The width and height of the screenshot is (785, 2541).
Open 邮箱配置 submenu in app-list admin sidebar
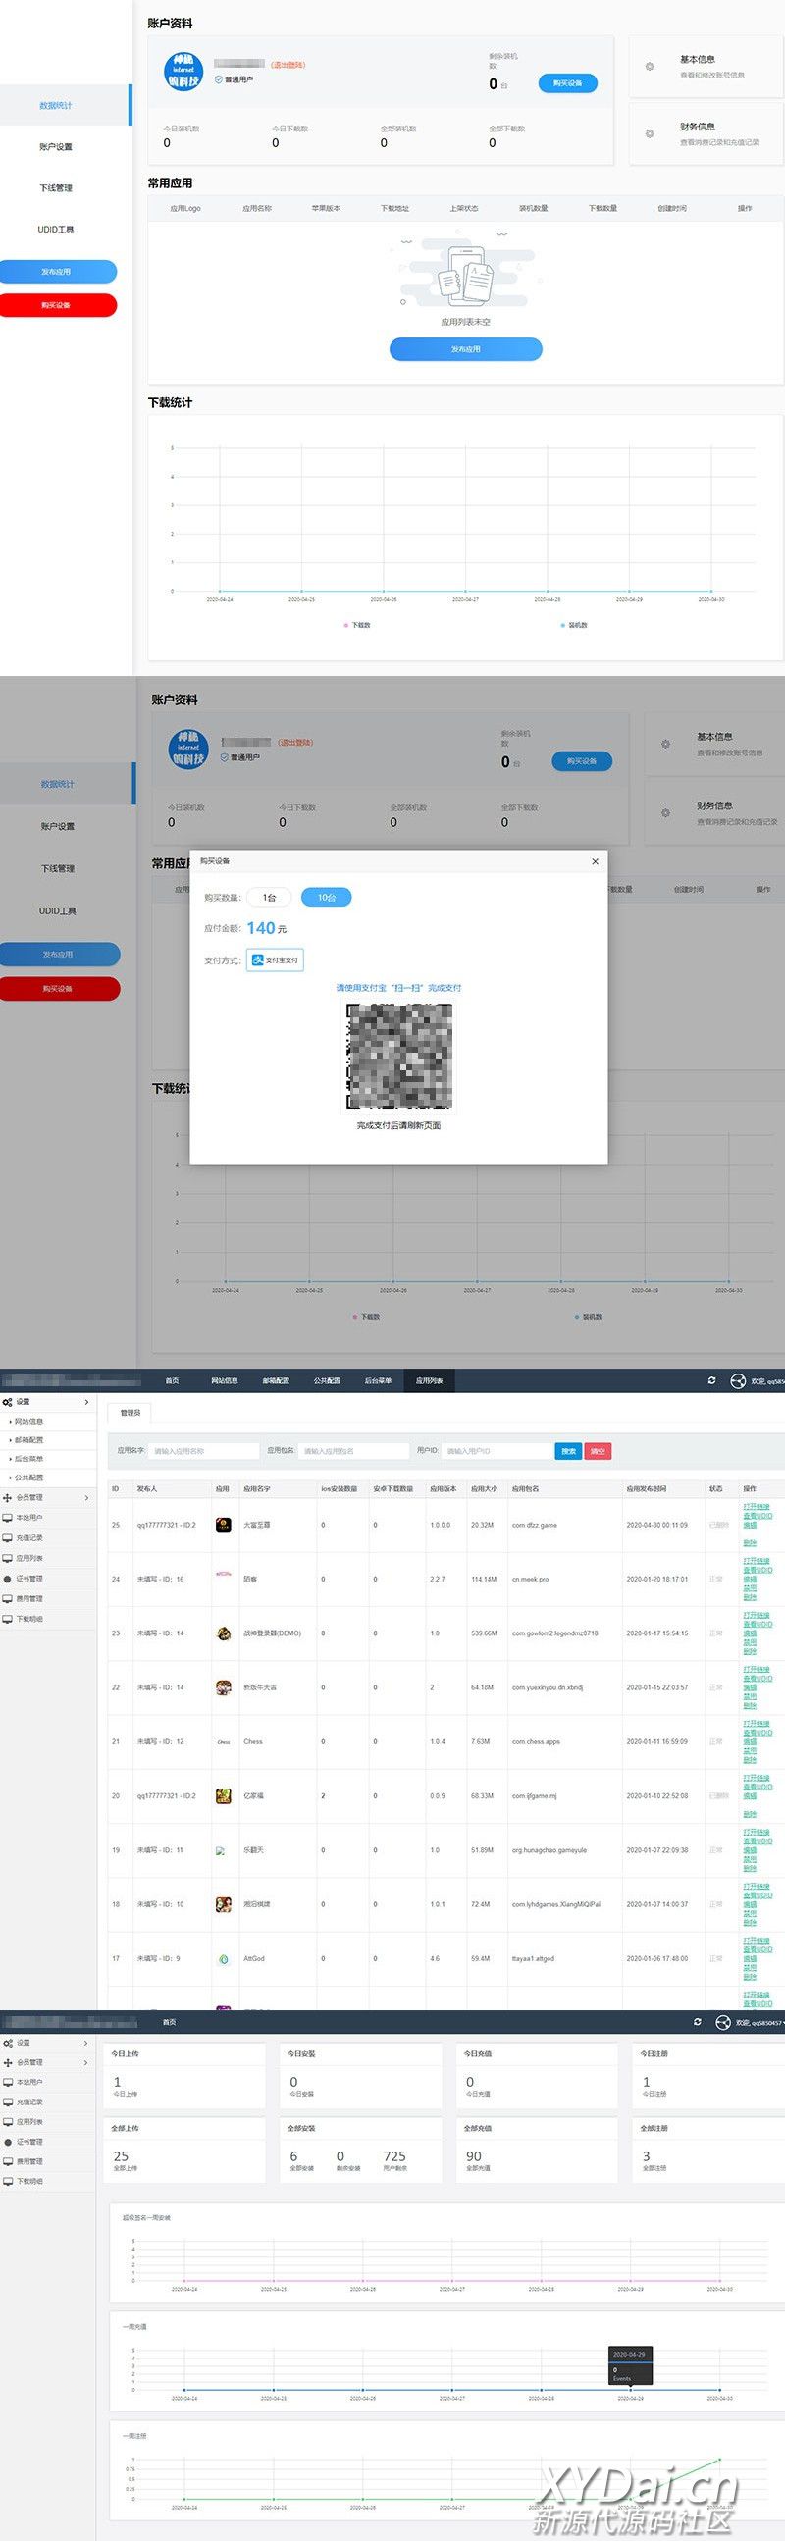28,1440
